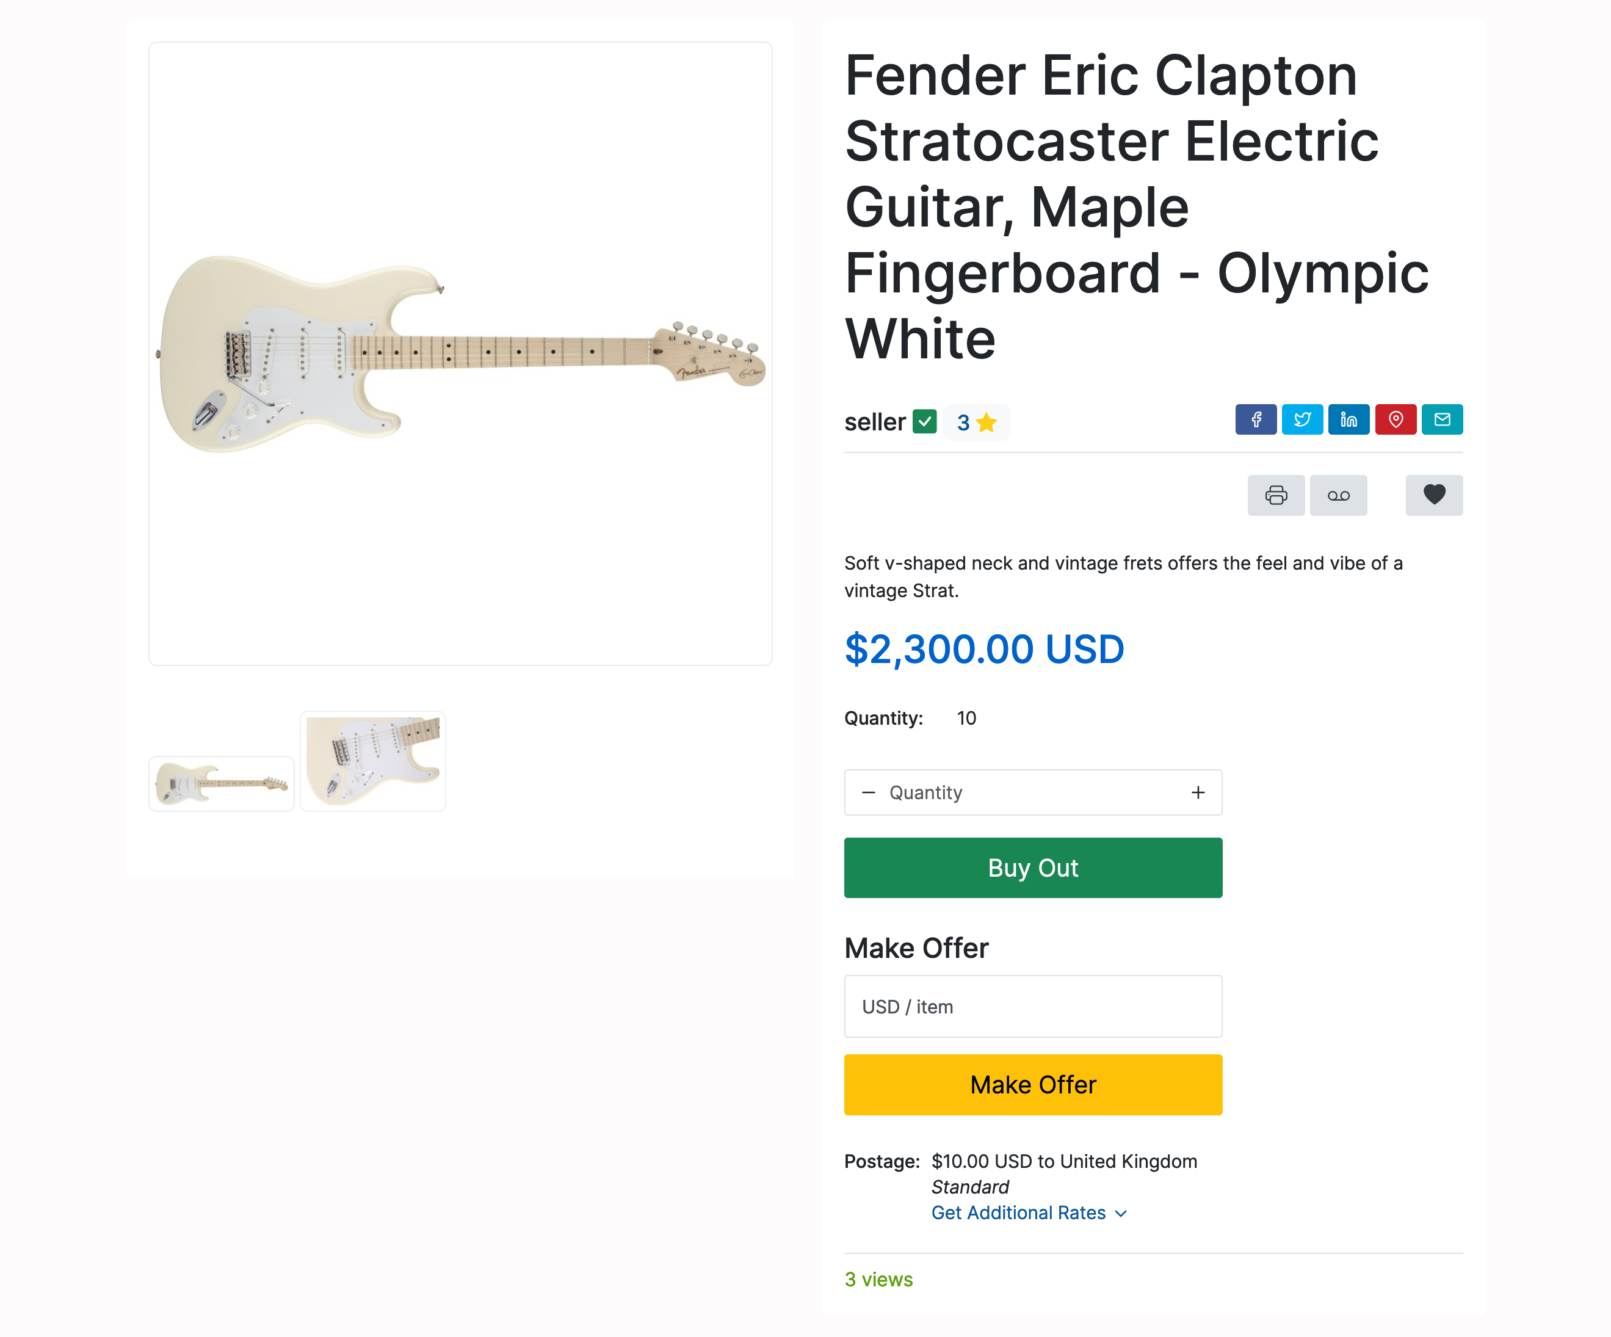Select the full guitar thumbnail

pyautogui.click(x=222, y=784)
